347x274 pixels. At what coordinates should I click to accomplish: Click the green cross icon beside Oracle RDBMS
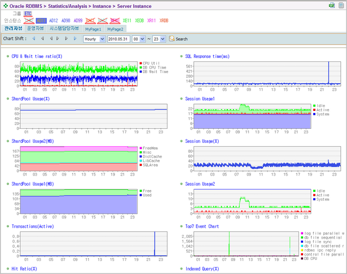(x=6, y=6)
